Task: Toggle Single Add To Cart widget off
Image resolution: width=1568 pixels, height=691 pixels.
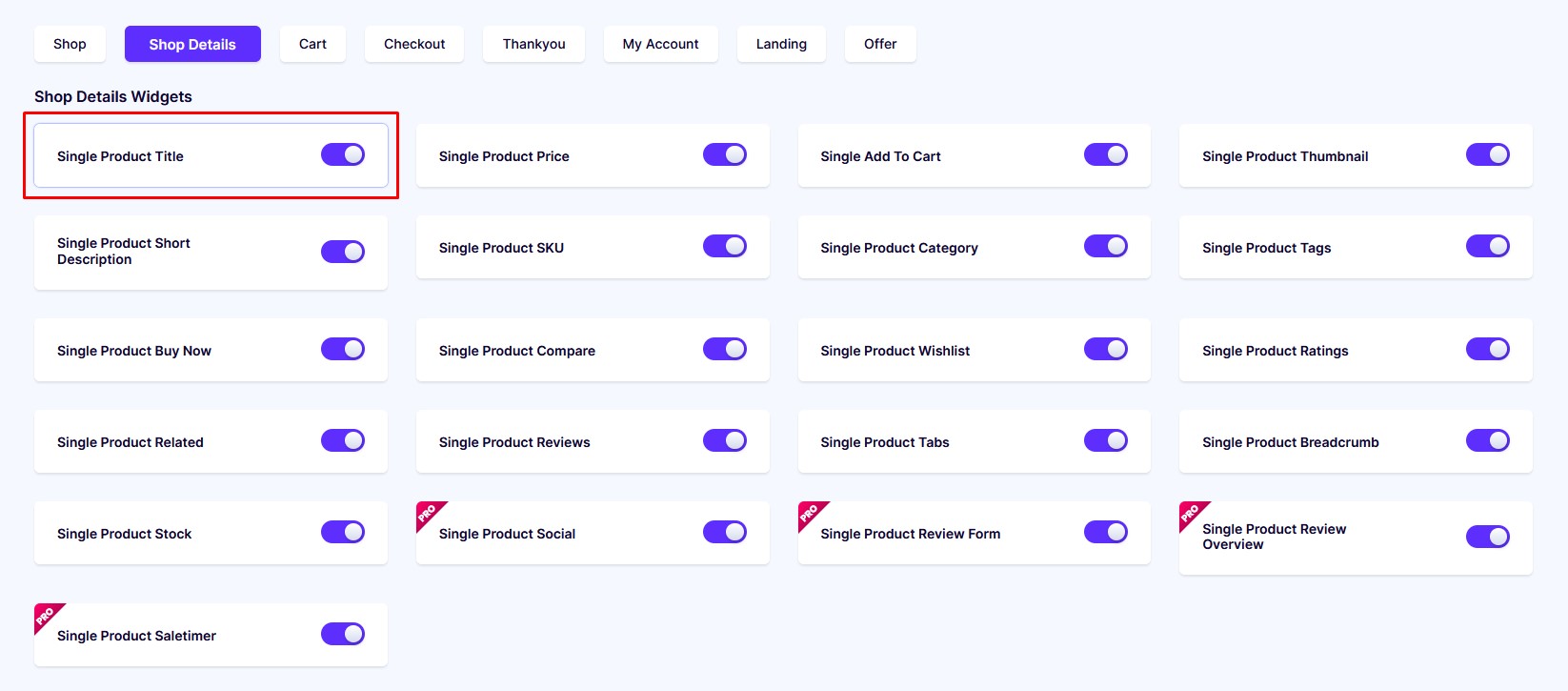Action: tap(1106, 154)
